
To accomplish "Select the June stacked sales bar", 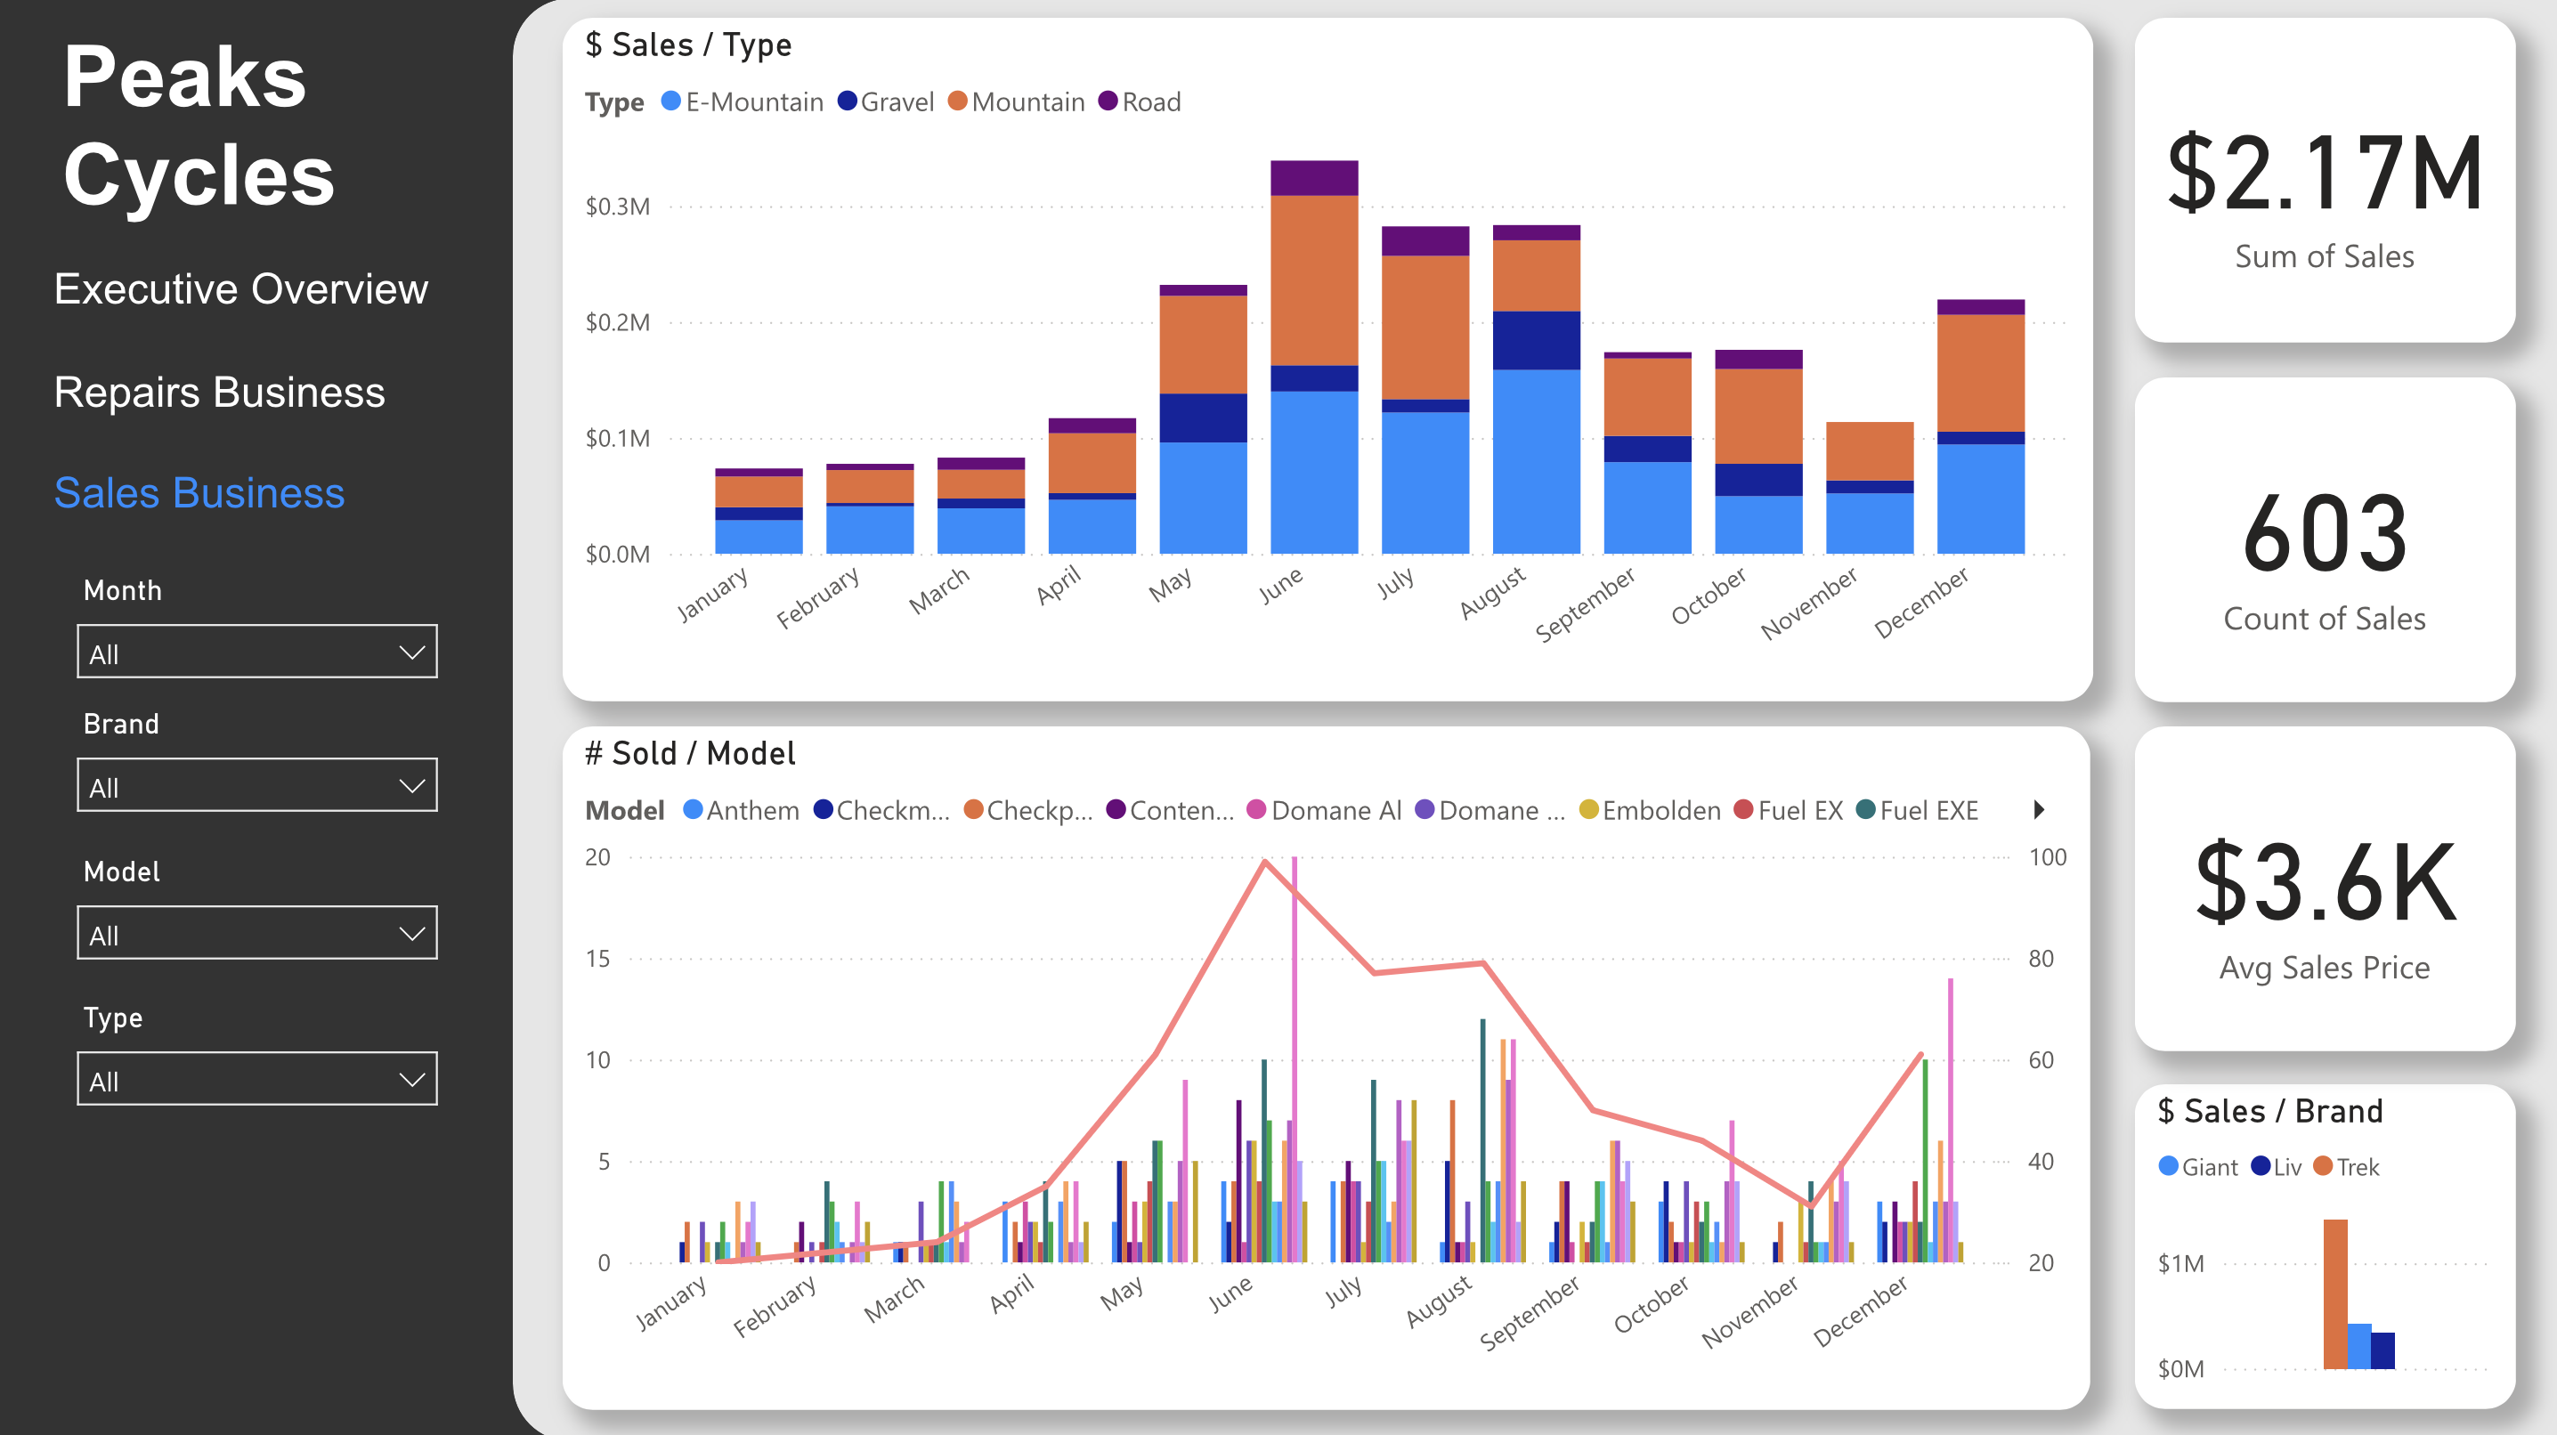I will (x=1313, y=357).
